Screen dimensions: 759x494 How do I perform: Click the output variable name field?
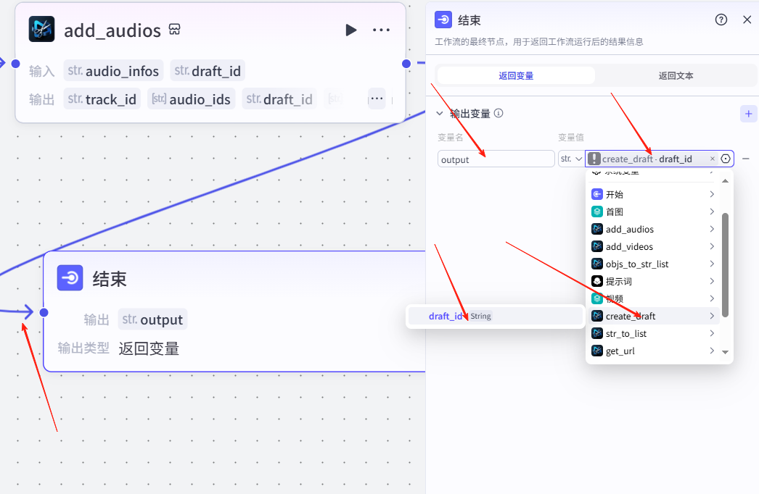click(496, 159)
